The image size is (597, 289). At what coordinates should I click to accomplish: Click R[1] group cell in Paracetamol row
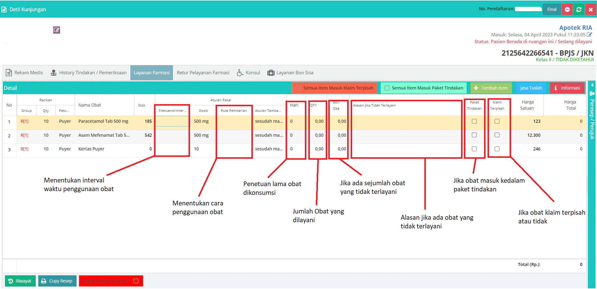click(25, 121)
